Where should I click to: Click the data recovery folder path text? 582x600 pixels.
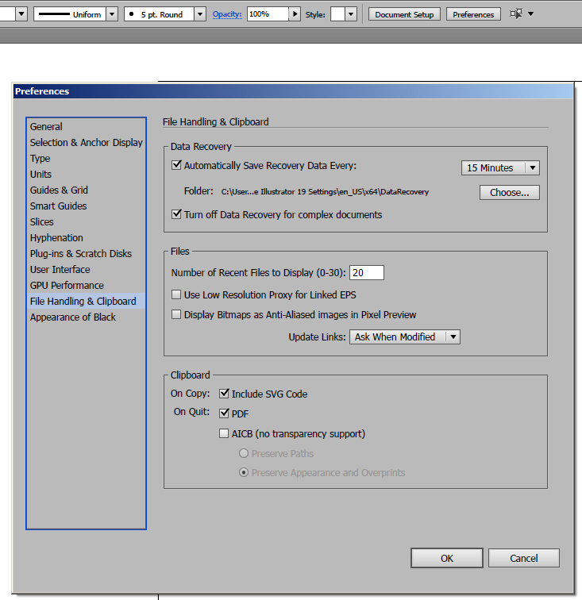click(325, 192)
